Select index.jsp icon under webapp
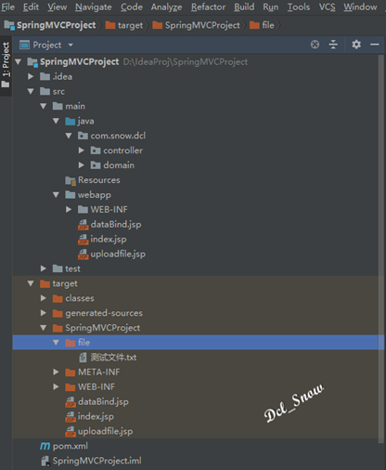The image size is (386, 470). [83, 240]
